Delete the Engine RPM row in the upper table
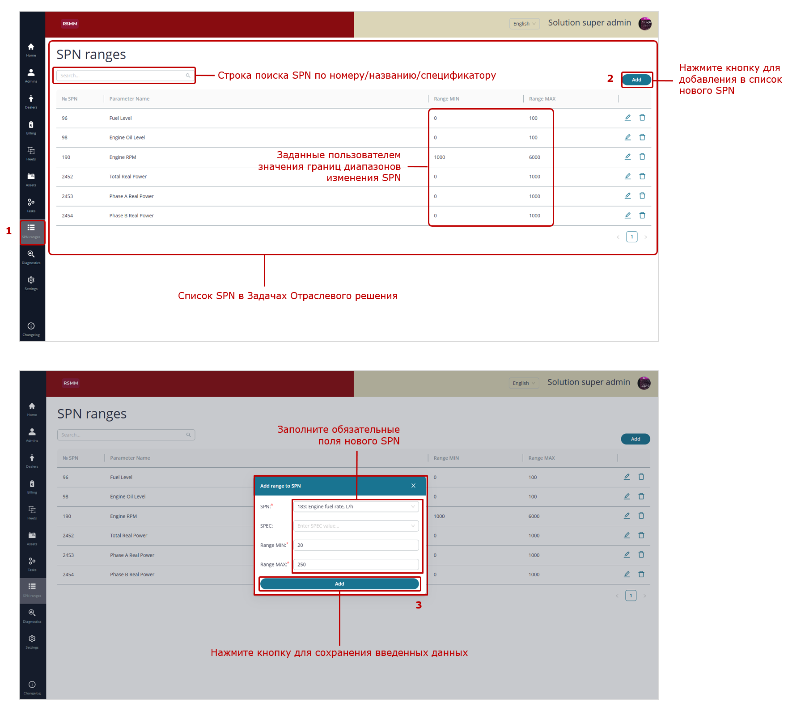The width and height of the screenshot is (788, 706). [642, 157]
